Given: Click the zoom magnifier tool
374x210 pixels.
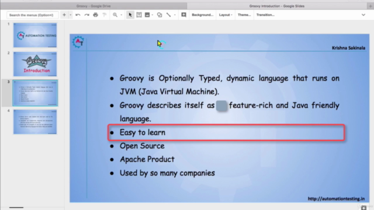Looking at the screenshot, I should pyautogui.click(x=115, y=15).
